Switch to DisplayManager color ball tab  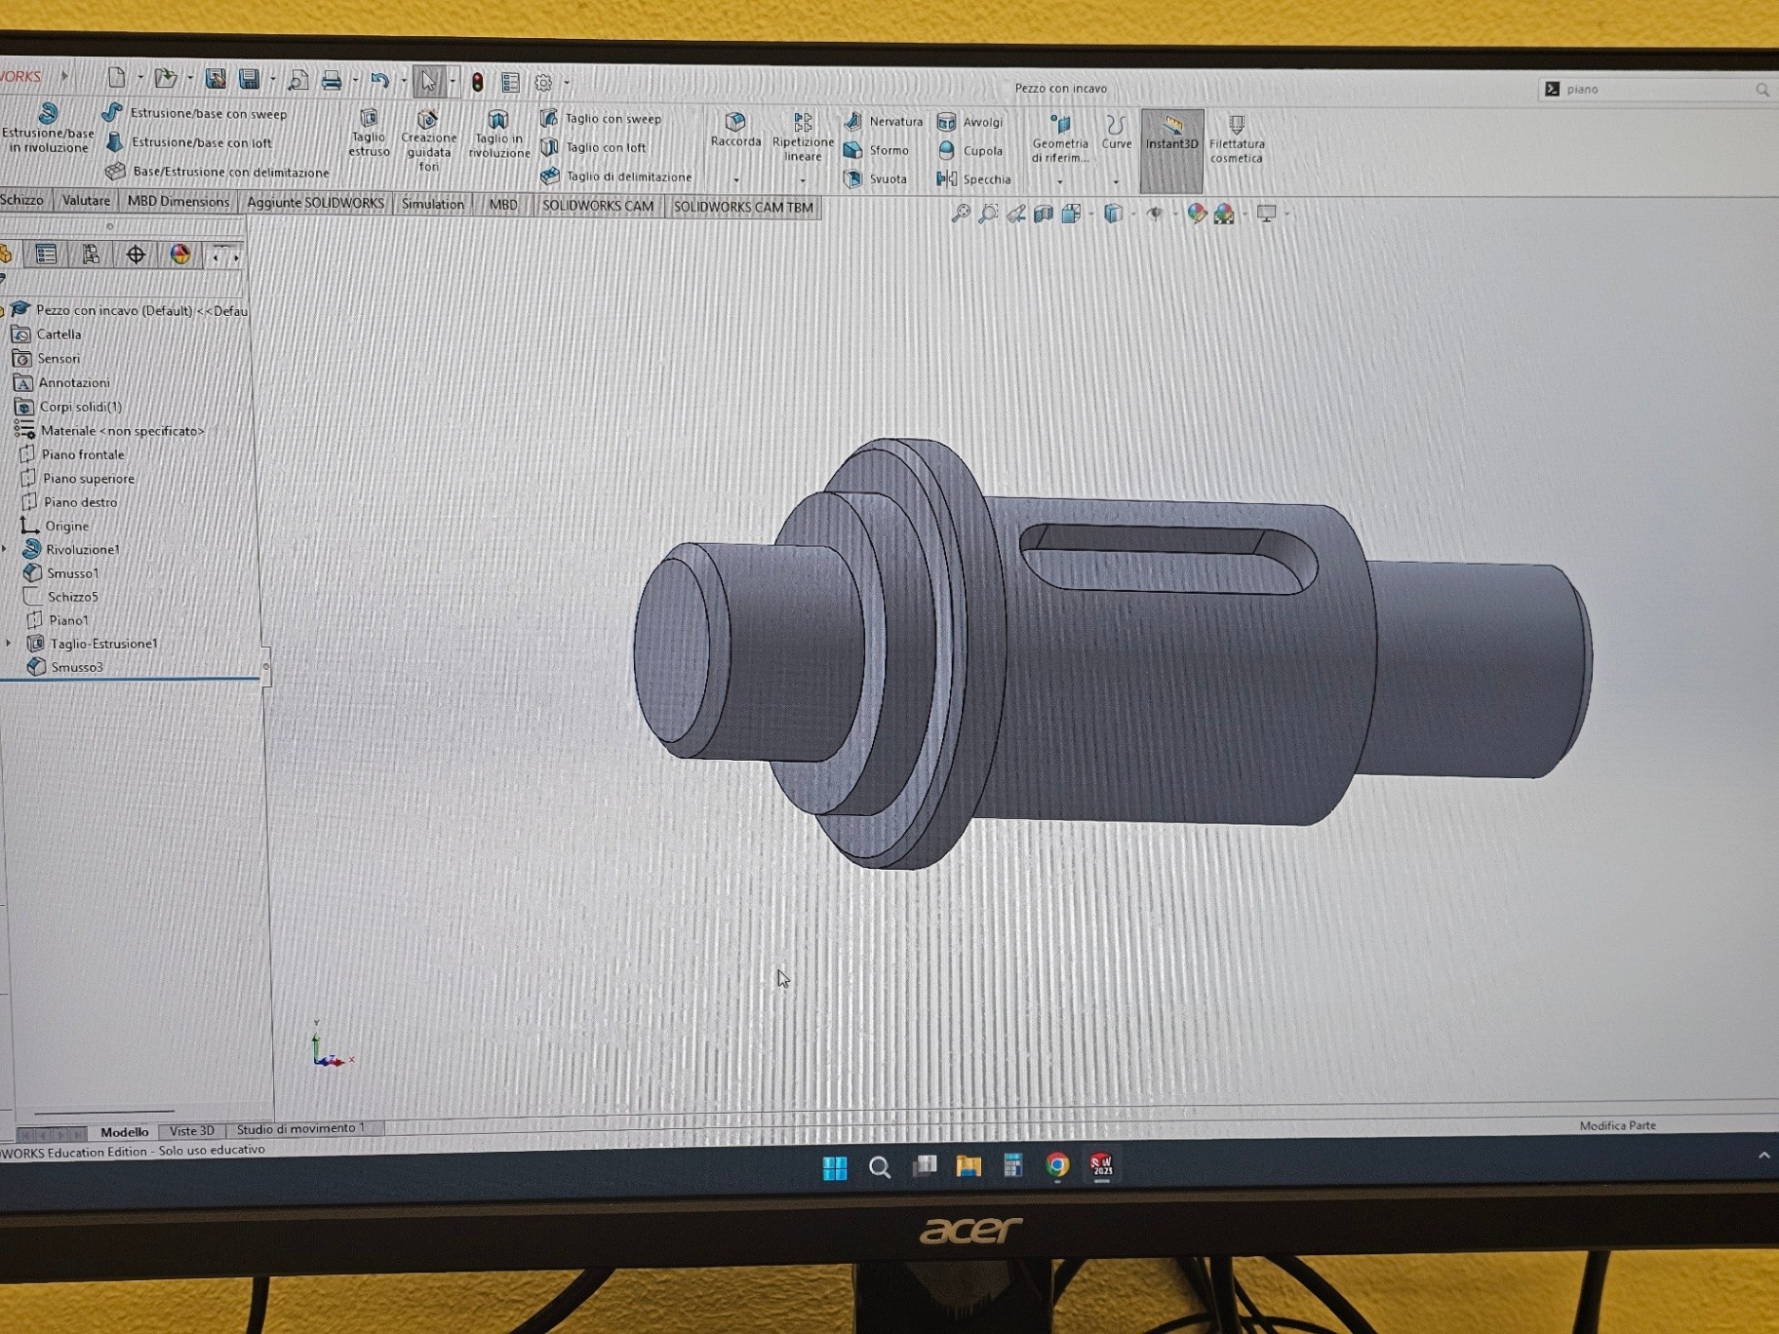click(x=180, y=255)
